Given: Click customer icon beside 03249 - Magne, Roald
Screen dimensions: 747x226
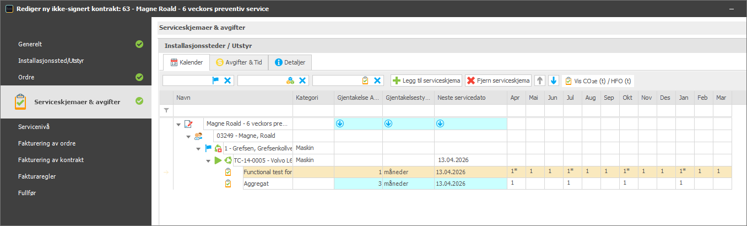Looking at the screenshot, I should click(x=198, y=136).
